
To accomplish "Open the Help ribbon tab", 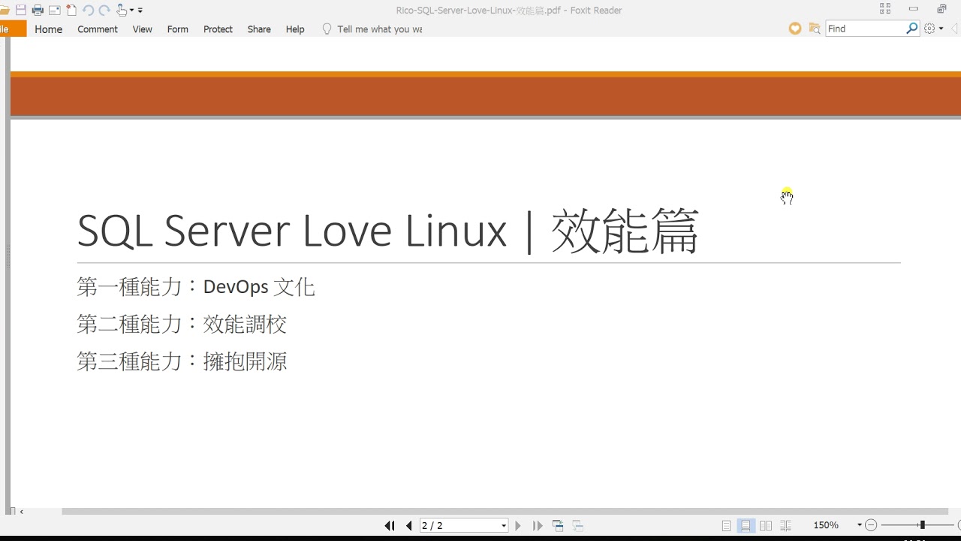I will tap(295, 29).
